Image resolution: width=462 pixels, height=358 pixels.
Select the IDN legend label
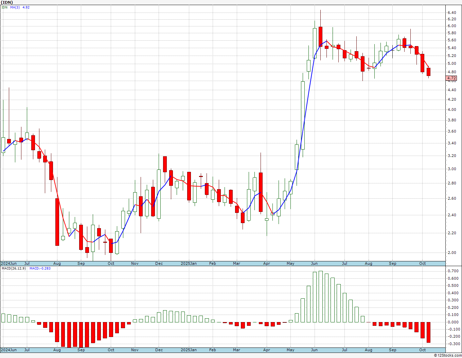(x=4, y=7)
